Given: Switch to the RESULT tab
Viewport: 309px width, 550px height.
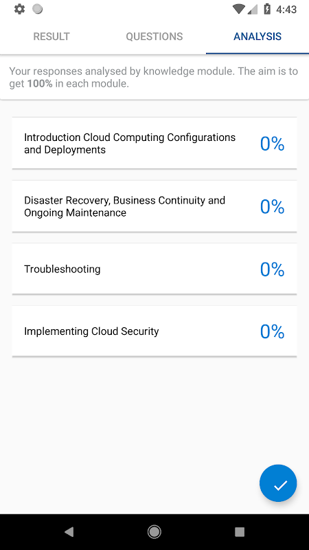Looking at the screenshot, I should 51,36.
